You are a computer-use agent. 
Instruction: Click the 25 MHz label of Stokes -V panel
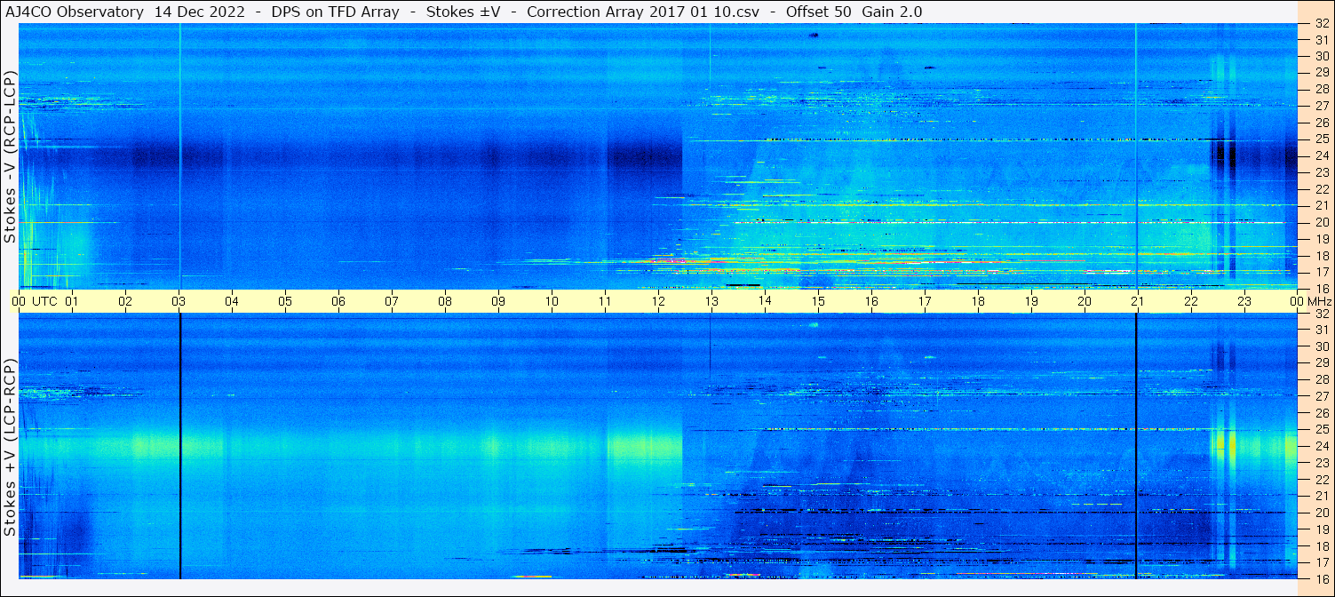1321,139
